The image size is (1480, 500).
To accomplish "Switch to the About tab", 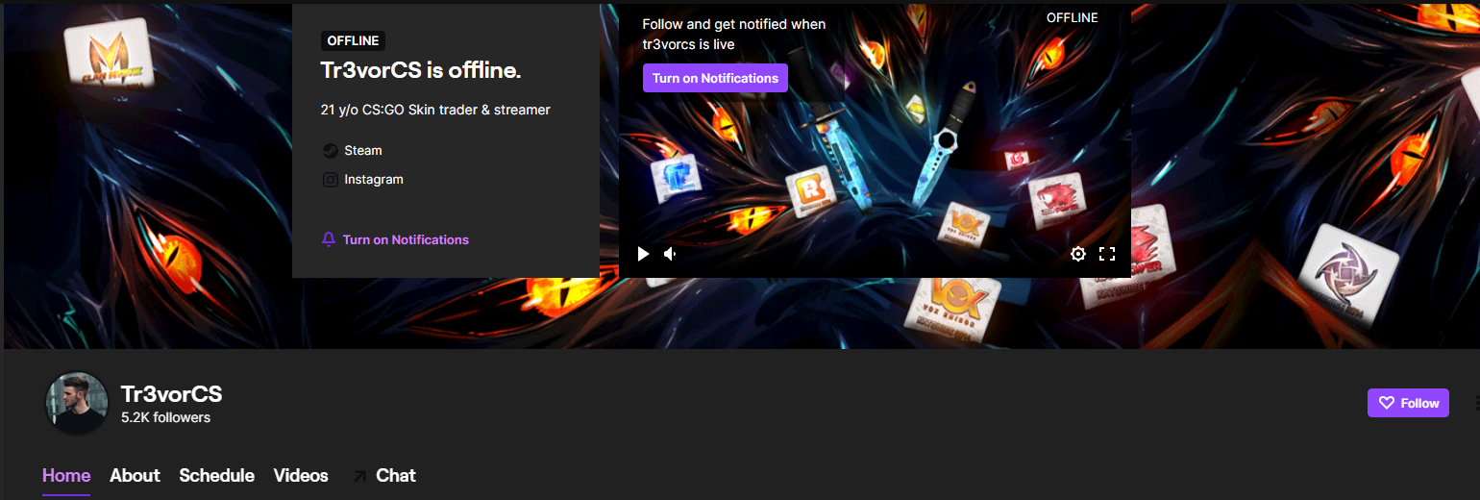I will (x=135, y=475).
